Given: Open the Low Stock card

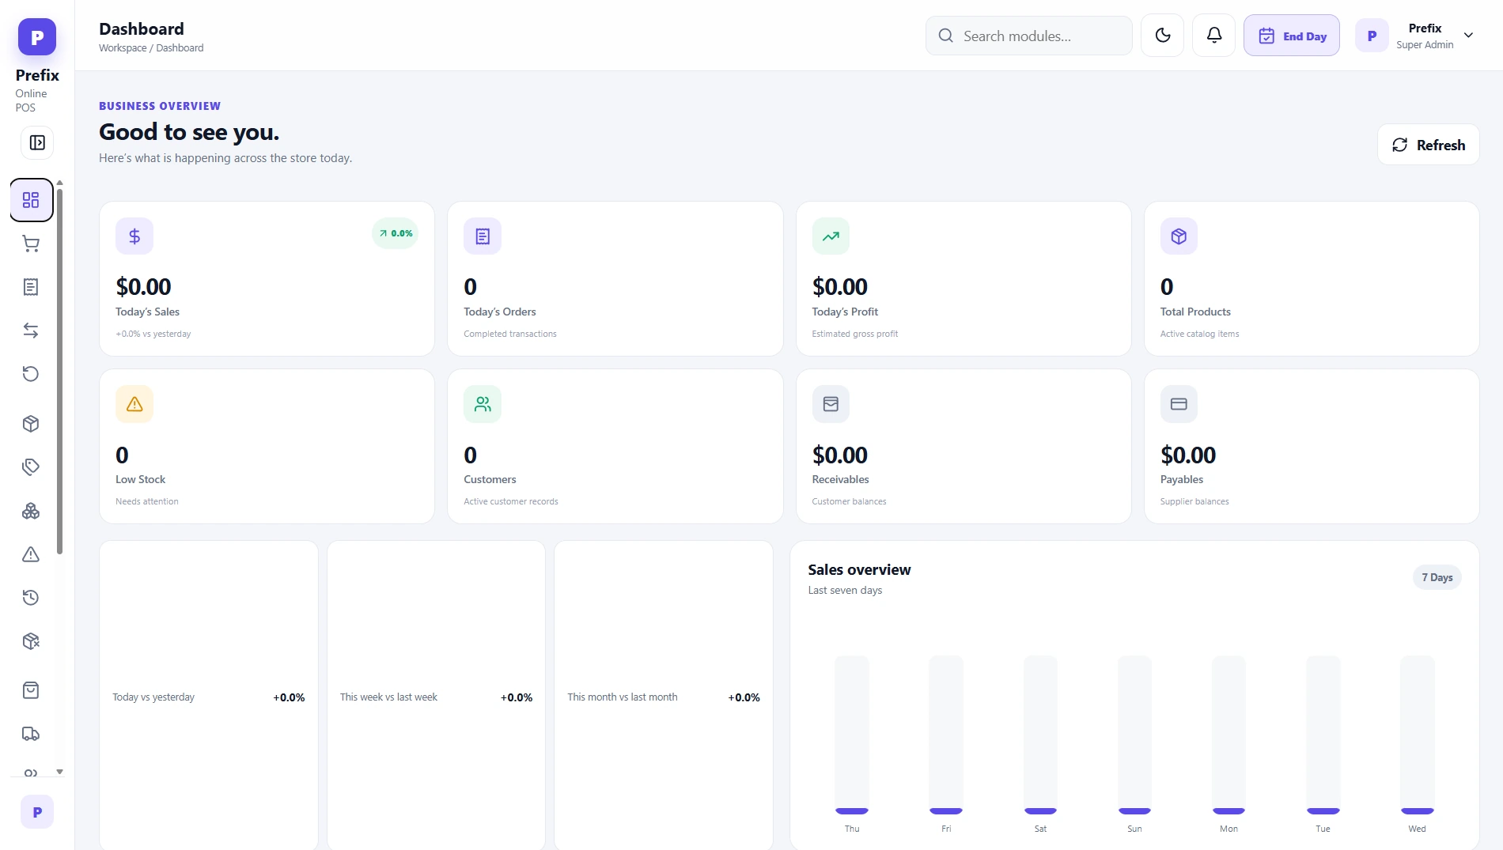Looking at the screenshot, I should (x=267, y=446).
